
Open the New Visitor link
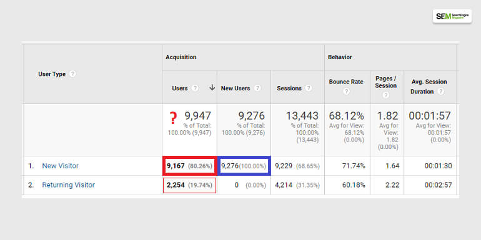(x=61, y=166)
